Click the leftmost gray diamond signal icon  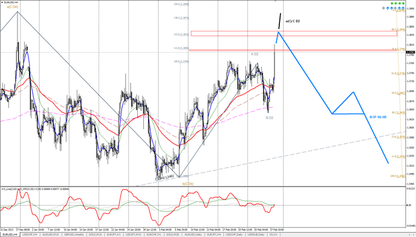[383, 8]
